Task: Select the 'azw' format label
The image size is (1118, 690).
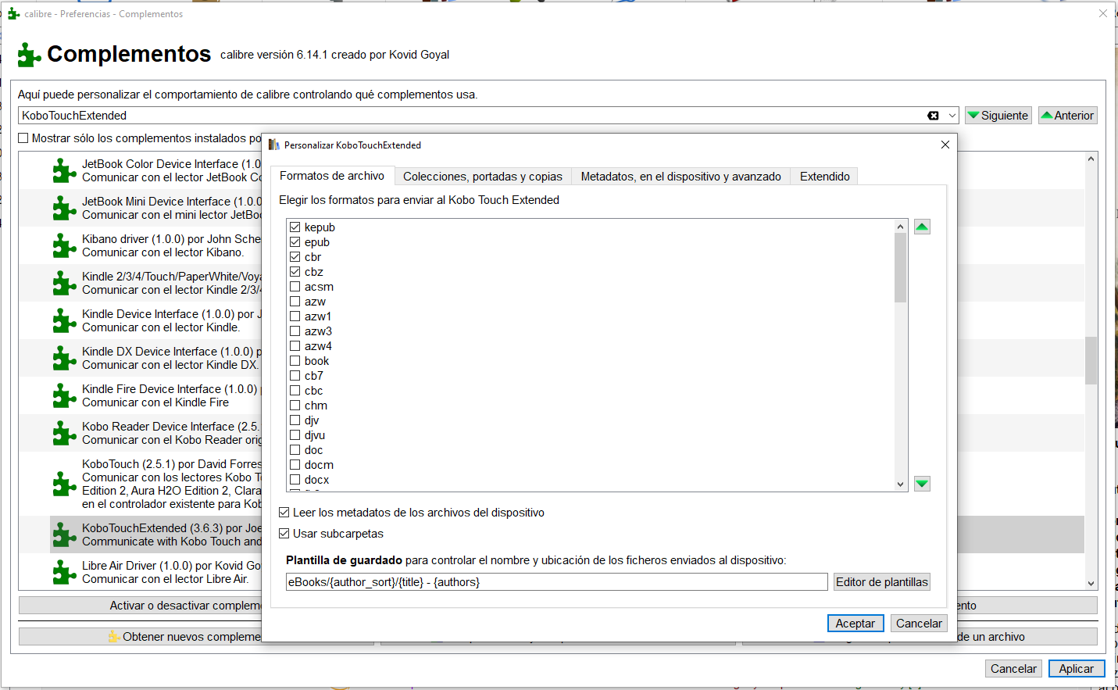Action: pyautogui.click(x=315, y=302)
